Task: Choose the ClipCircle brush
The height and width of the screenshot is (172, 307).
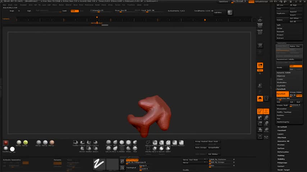Action: point(161,149)
